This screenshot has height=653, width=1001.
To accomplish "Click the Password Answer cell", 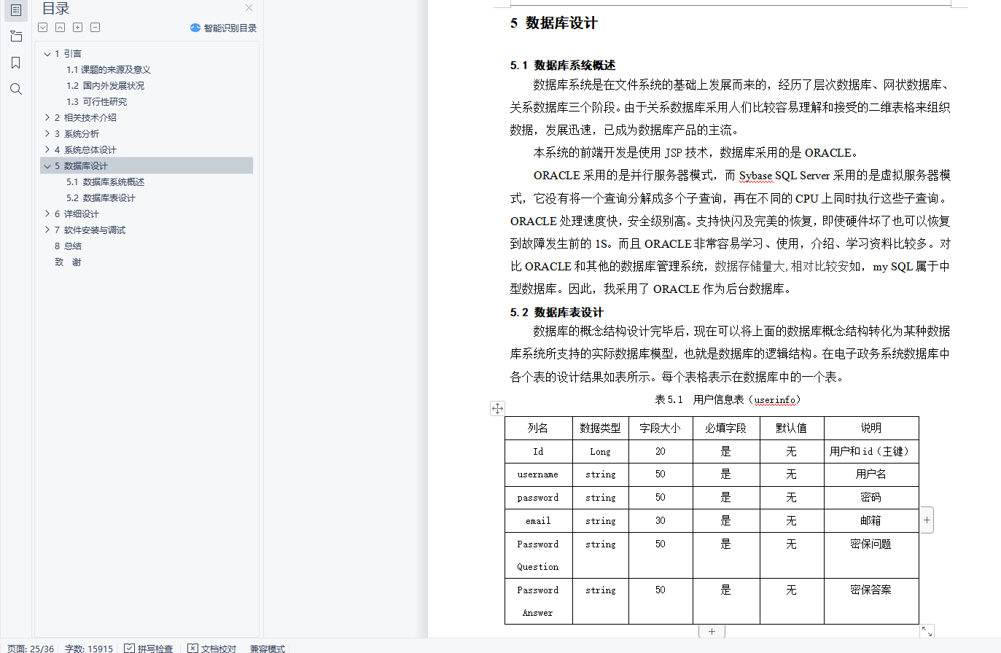I will pos(538,601).
